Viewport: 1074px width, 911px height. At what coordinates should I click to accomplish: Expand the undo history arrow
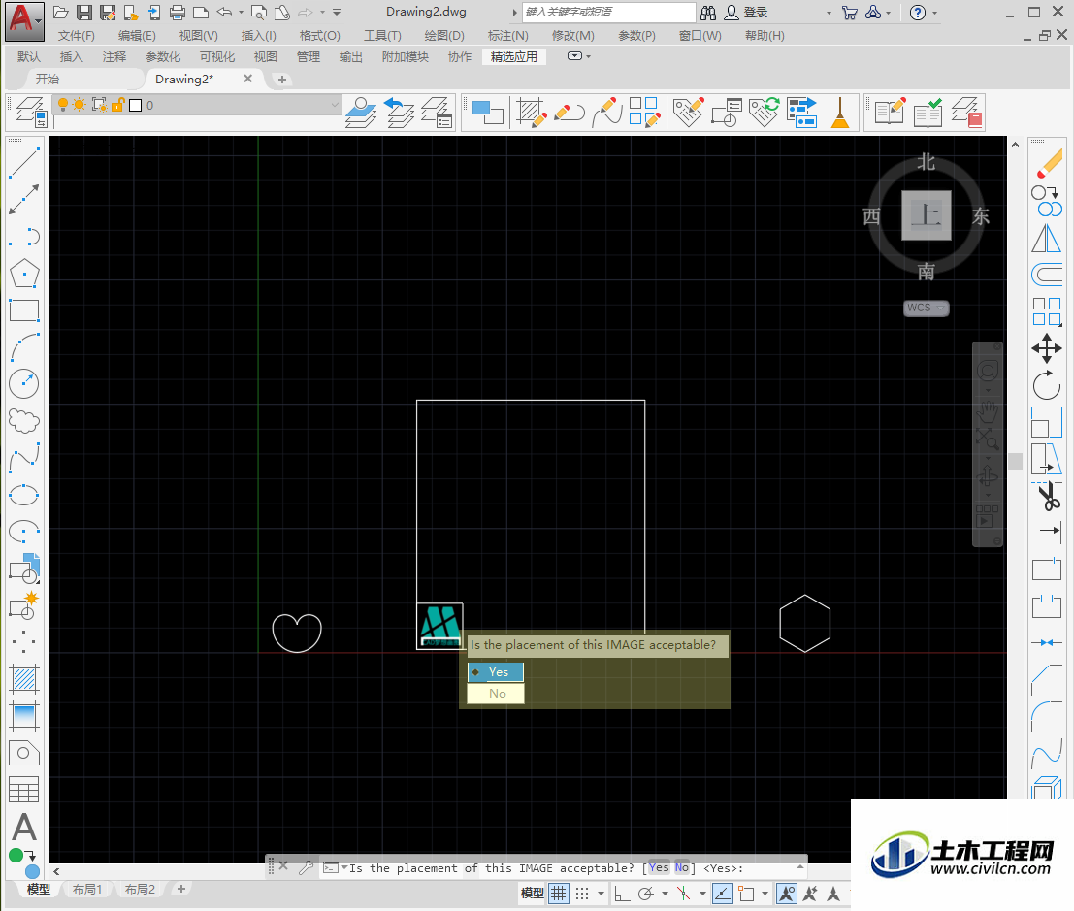coord(241,13)
